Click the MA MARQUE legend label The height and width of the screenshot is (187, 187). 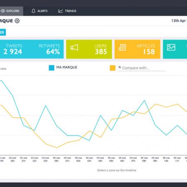click(67, 67)
